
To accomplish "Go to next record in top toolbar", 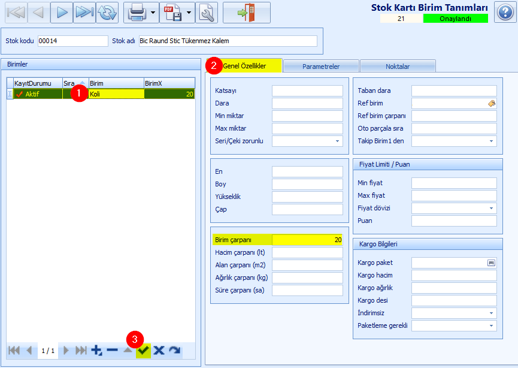I will click(x=62, y=13).
